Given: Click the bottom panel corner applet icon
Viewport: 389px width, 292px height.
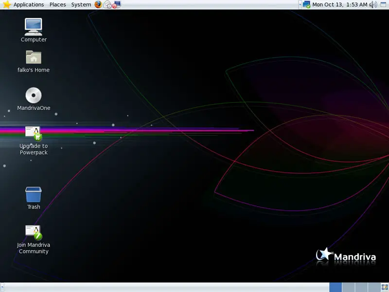Looking at the screenshot, I should (385, 288).
